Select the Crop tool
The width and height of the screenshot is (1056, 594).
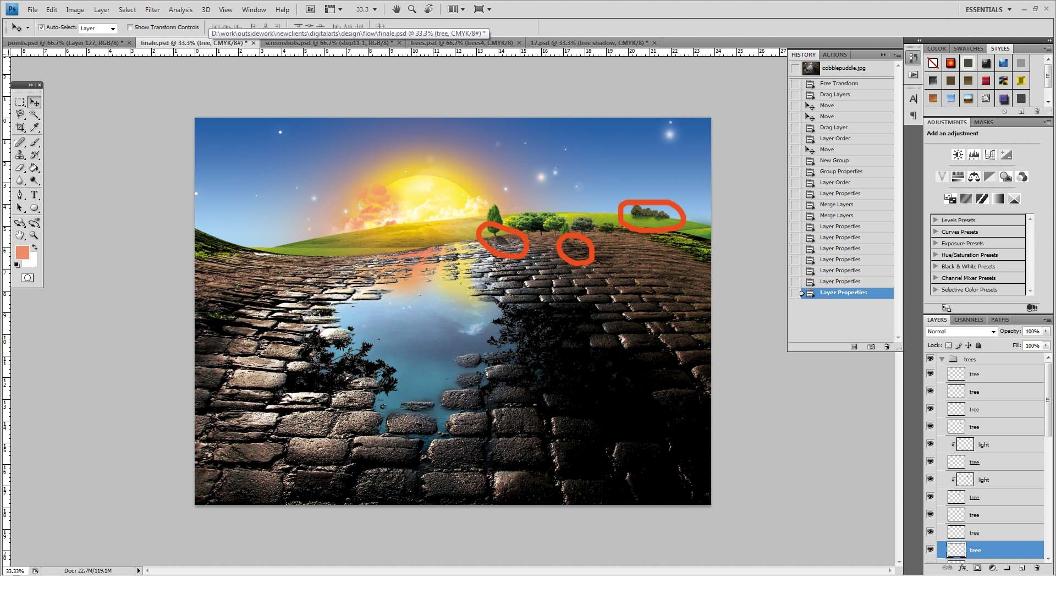pos(20,127)
